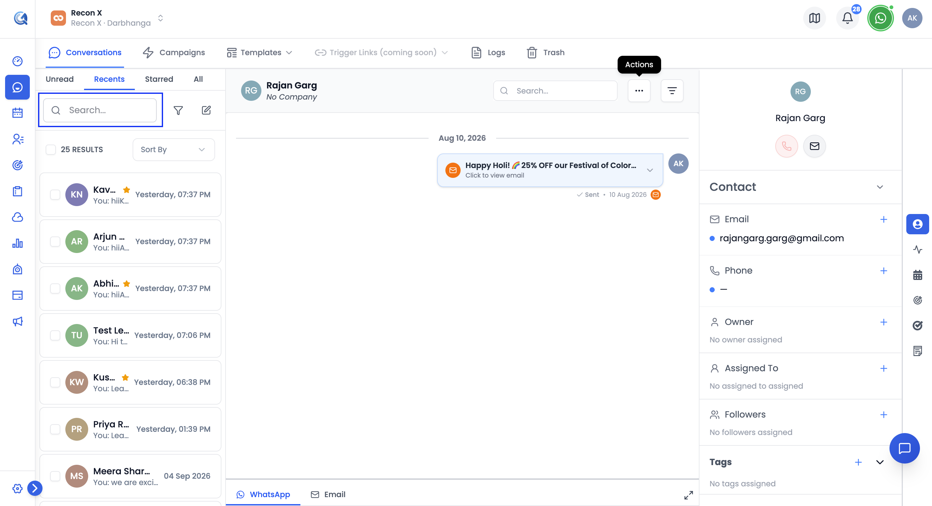Viewport: 932px width, 506px height.
Task: Open the floating chat bubble button
Action: click(904, 448)
